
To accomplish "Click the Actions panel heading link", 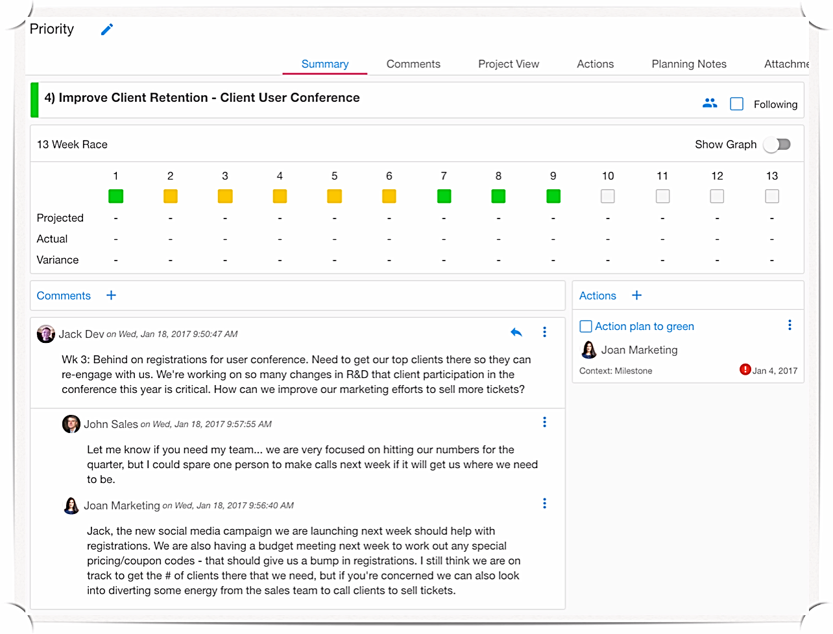I will click(598, 296).
